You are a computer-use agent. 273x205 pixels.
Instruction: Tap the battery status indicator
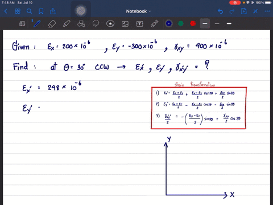(x=268, y=3)
